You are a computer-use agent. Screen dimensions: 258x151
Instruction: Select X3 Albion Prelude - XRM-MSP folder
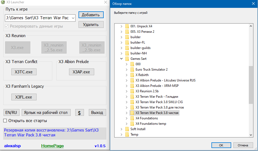click(157, 86)
